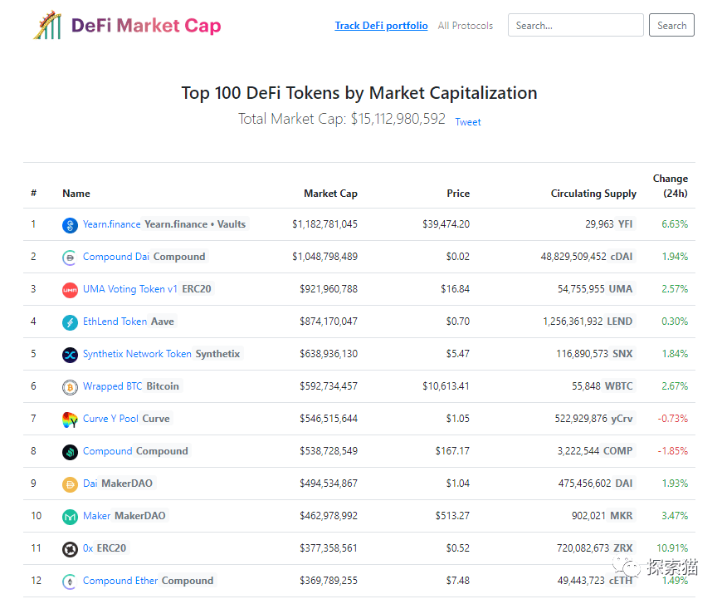Image resolution: width=722 pixels, height=599 pixels.
Task: Open the UMA Voting Token v1 link
Action: (x=129, y=288)
